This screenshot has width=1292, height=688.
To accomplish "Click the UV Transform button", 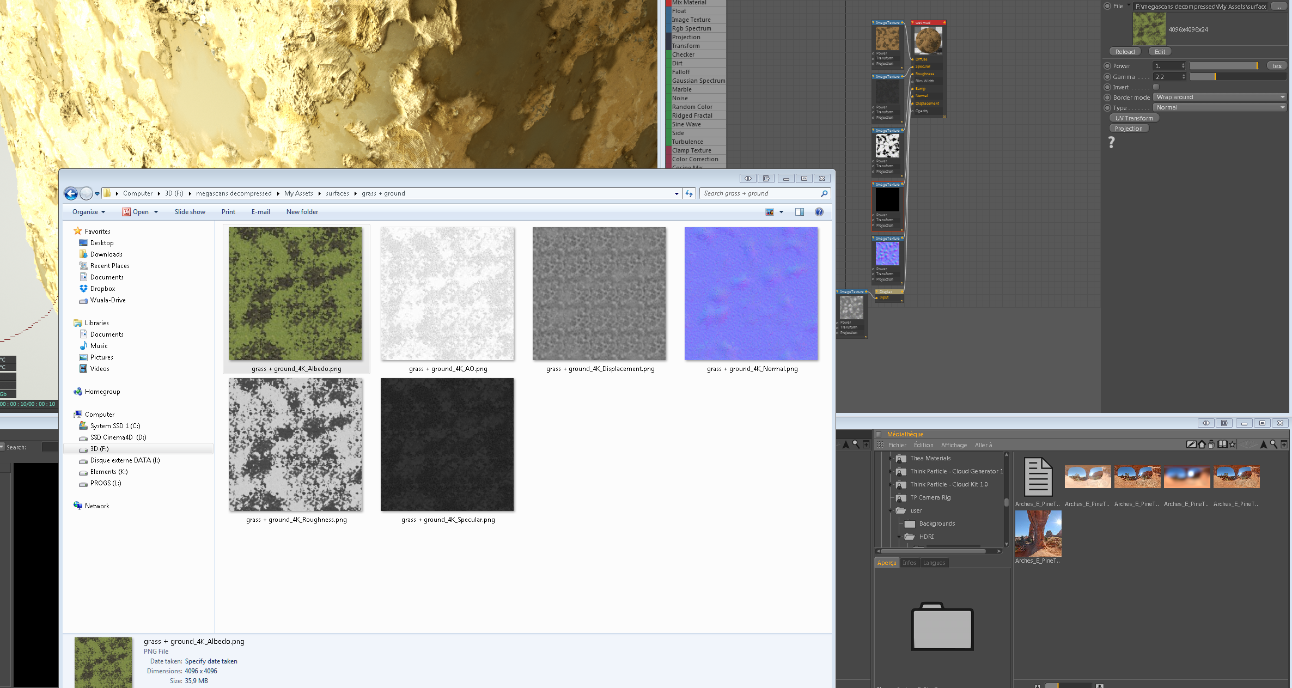I will [x=1133, y=118].
